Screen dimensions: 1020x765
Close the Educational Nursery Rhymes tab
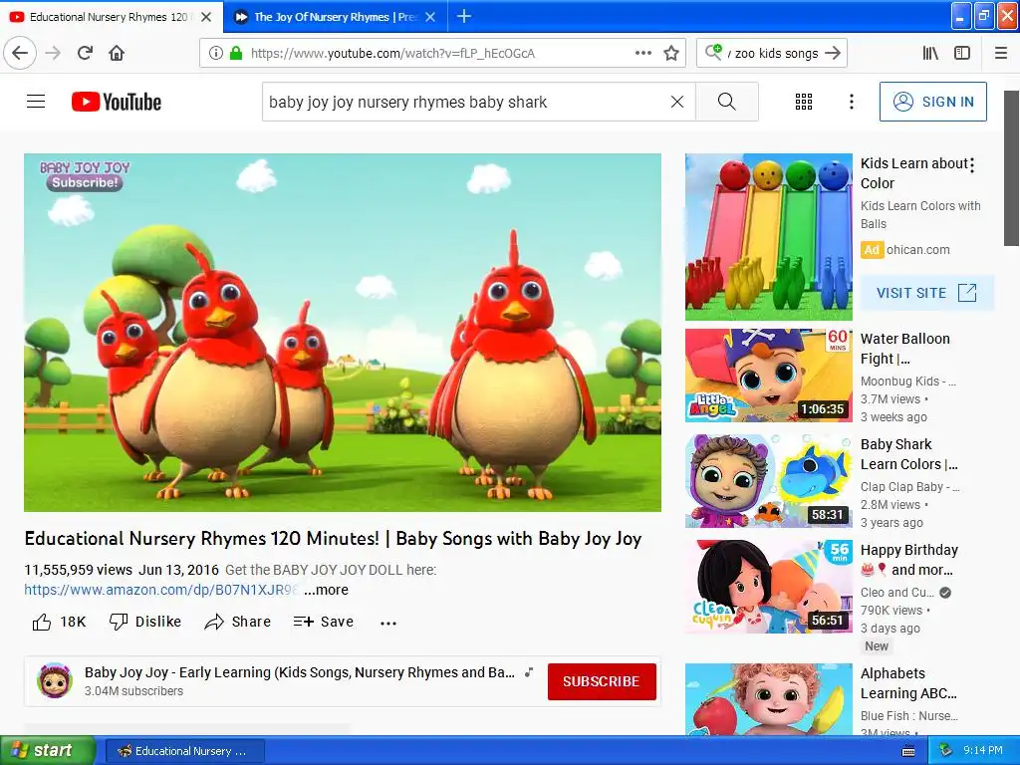pyautogui.click(x=206, y=17)
